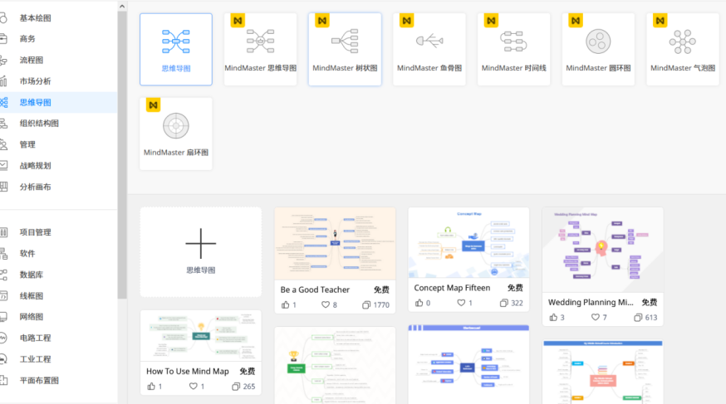Viewport: 726px width, 404px height.
Task: Click copy count icon for Be a Good Teacher
Action: tap(365, 305)
